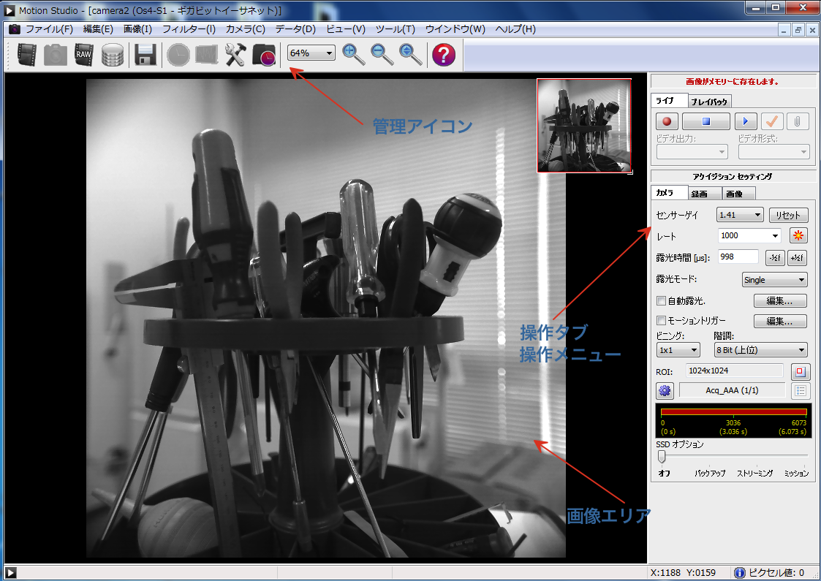Click the Acq_AAA (1/1) field
The image size is (821, 581).
[x=732, y=390]
